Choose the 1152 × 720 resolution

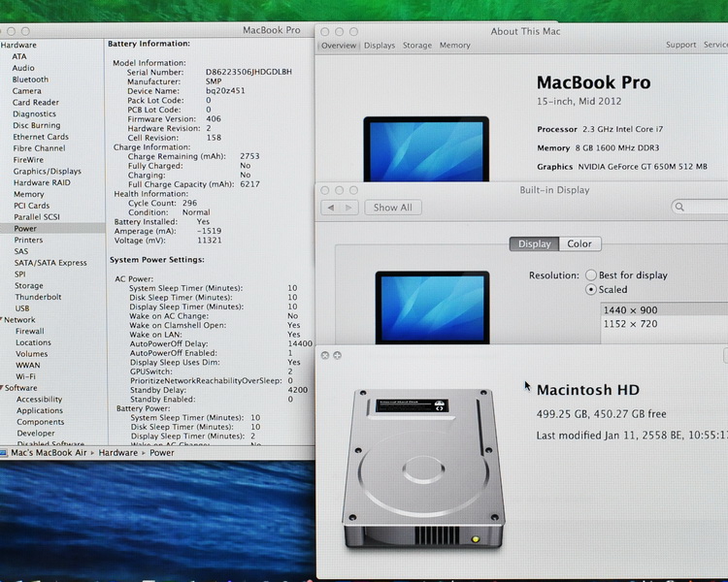click(664, 324)
